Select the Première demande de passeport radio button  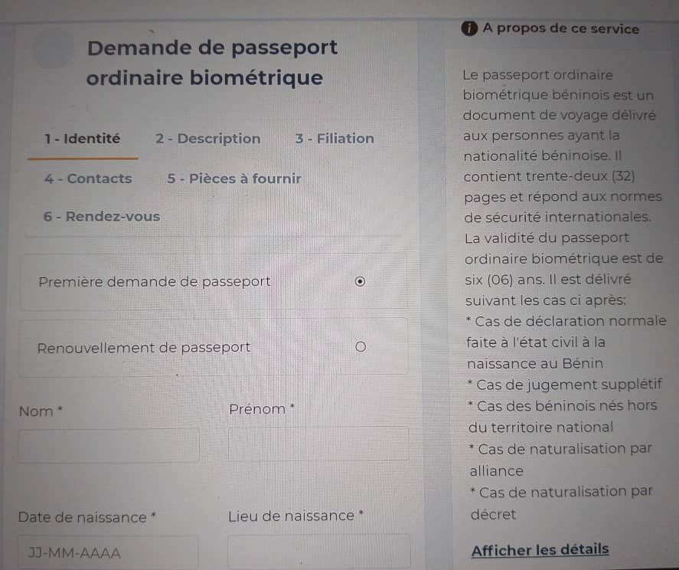pyautogui.click(x=360, y=282)
